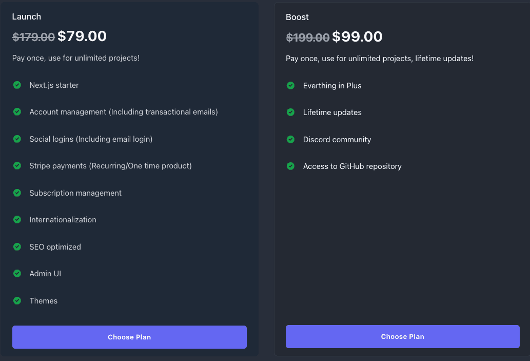Click Choose Plan for the Boost plan

pyautogui.click(x=402, y=336)
